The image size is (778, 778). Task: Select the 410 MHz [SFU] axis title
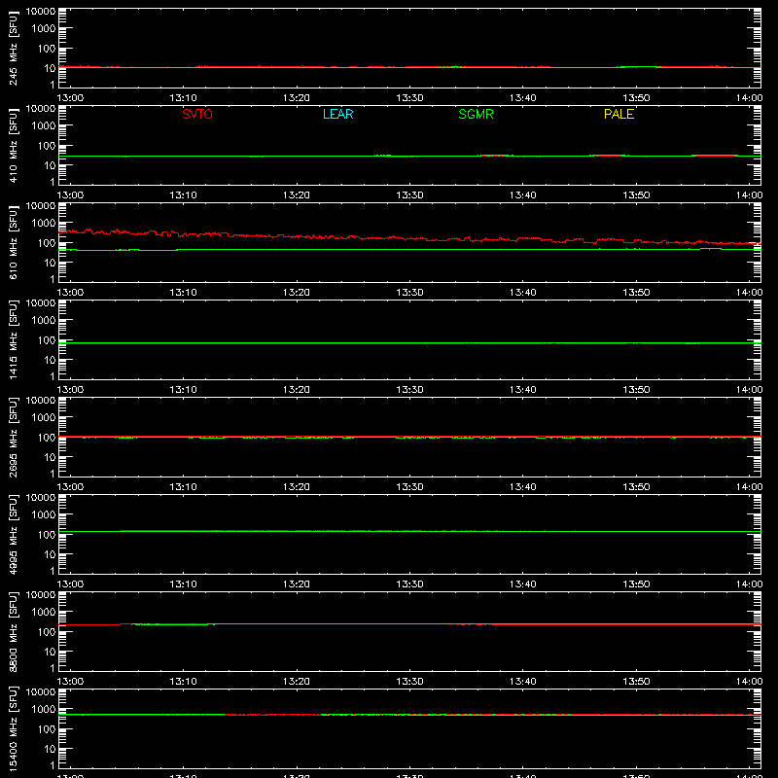click(14, 145)
